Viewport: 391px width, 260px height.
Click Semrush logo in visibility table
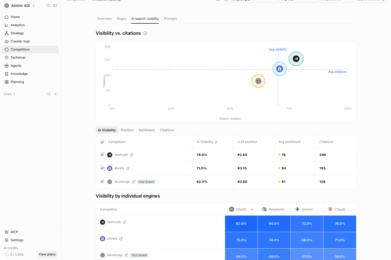(110, 155)
